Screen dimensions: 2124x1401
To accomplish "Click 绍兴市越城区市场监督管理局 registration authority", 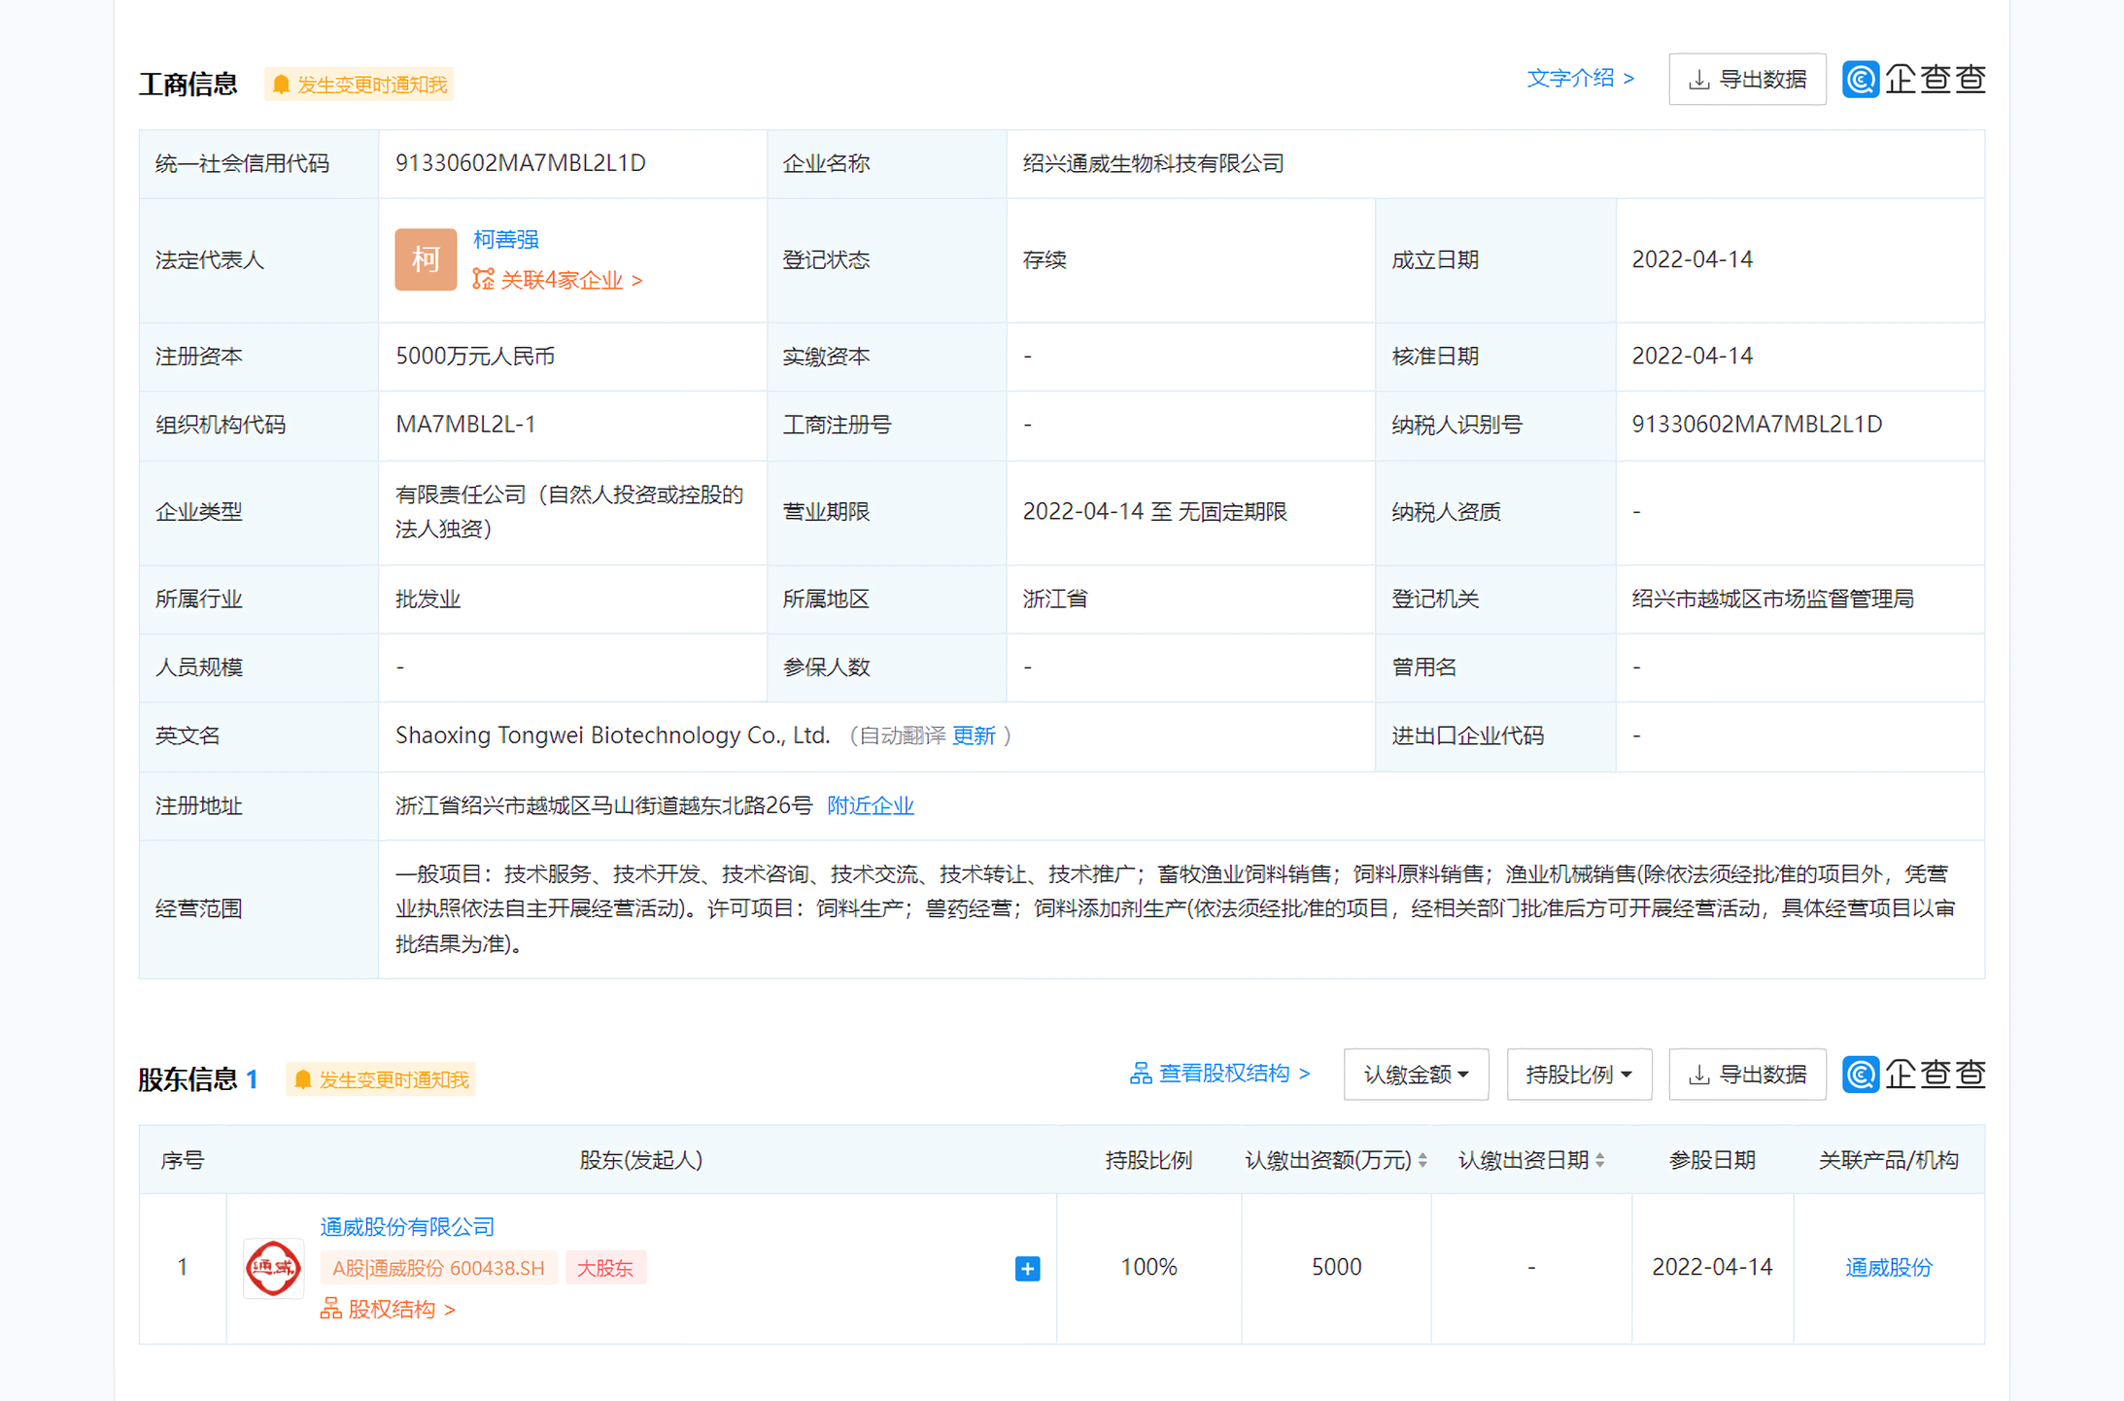I will [1773, 598].
